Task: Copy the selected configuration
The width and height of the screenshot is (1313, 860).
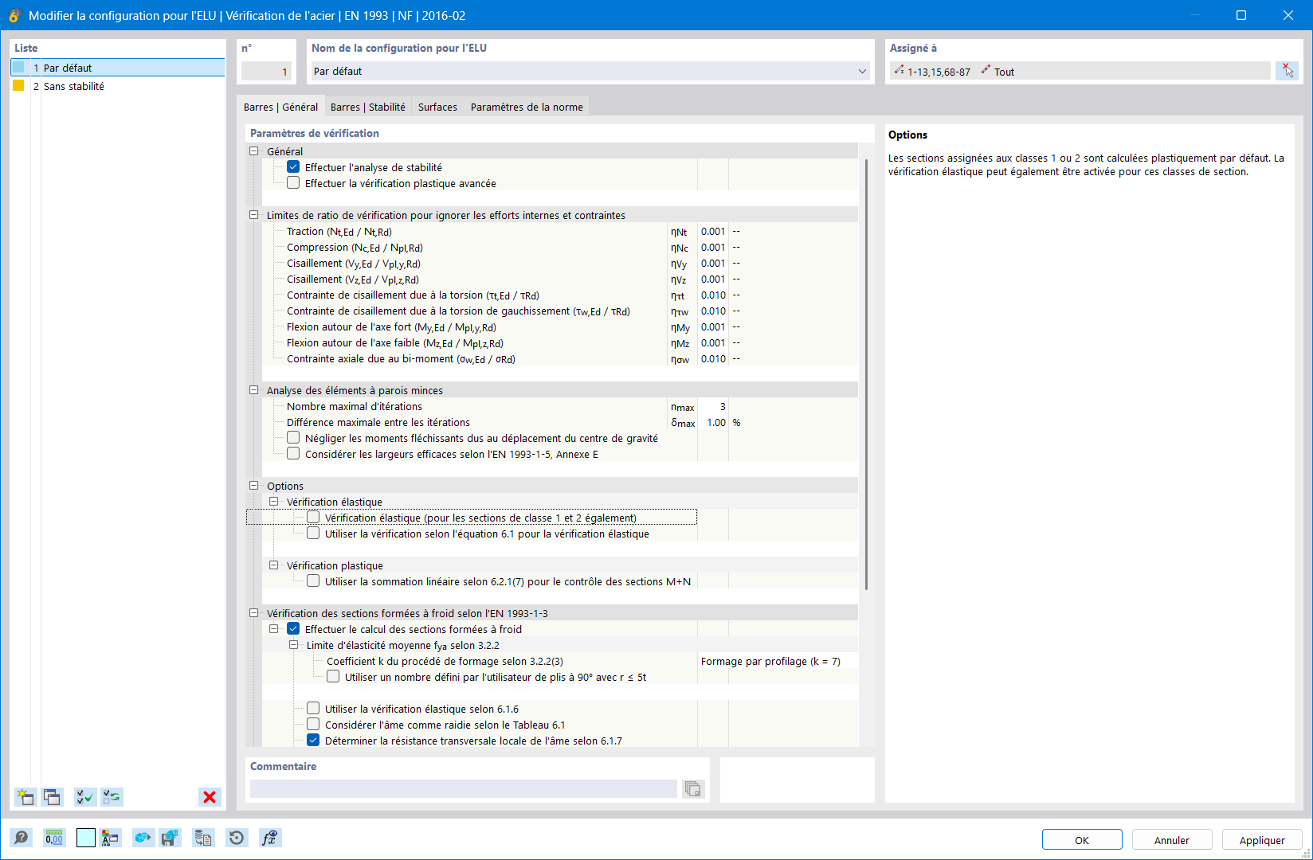Action: click(51, 797)
